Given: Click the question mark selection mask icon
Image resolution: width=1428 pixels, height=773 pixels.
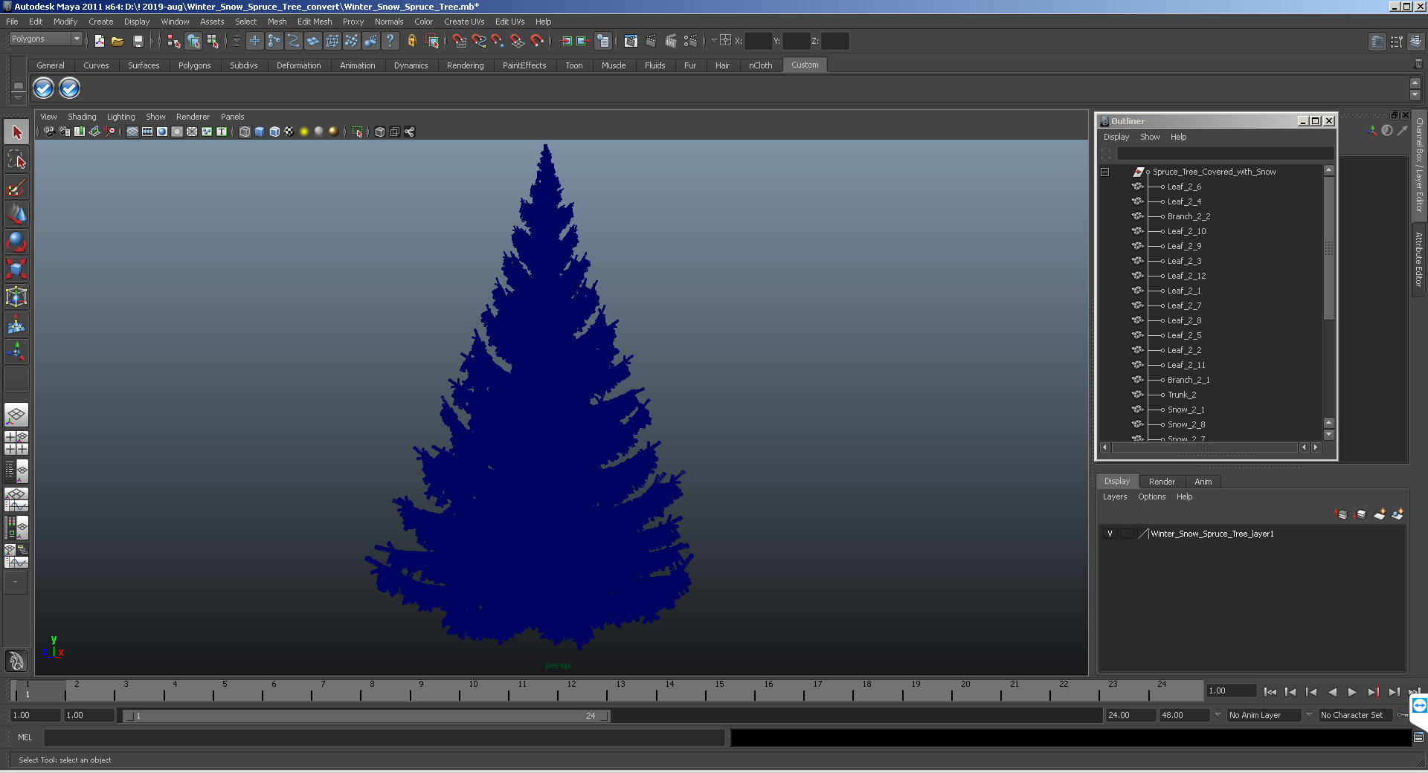Looking at the screenshot, I should [390, 41].
